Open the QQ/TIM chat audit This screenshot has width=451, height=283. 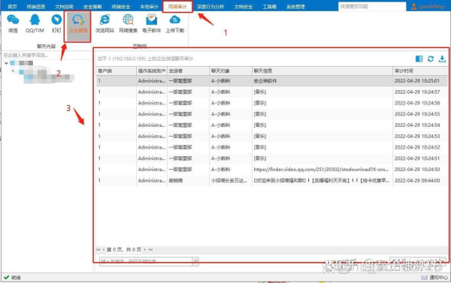[x=35, y=23]
